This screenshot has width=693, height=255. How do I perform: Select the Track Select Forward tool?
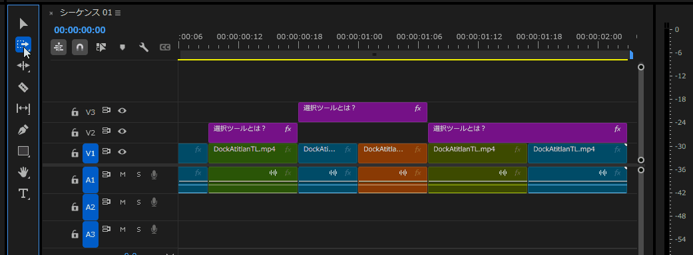(x=23, y=44)
